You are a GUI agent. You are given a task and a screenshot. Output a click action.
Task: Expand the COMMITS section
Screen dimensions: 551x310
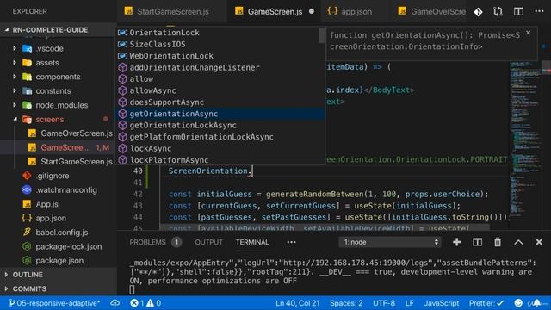(59, 288)
